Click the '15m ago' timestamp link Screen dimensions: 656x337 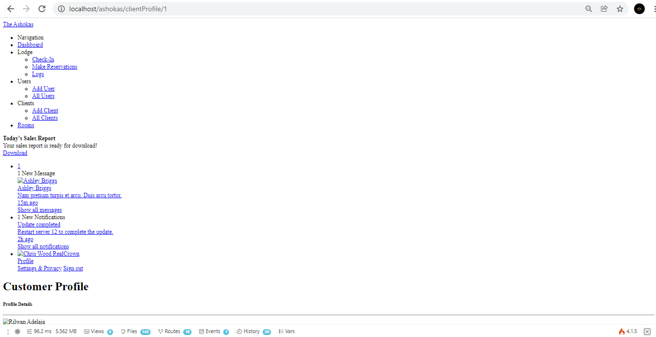pos(27,203)
